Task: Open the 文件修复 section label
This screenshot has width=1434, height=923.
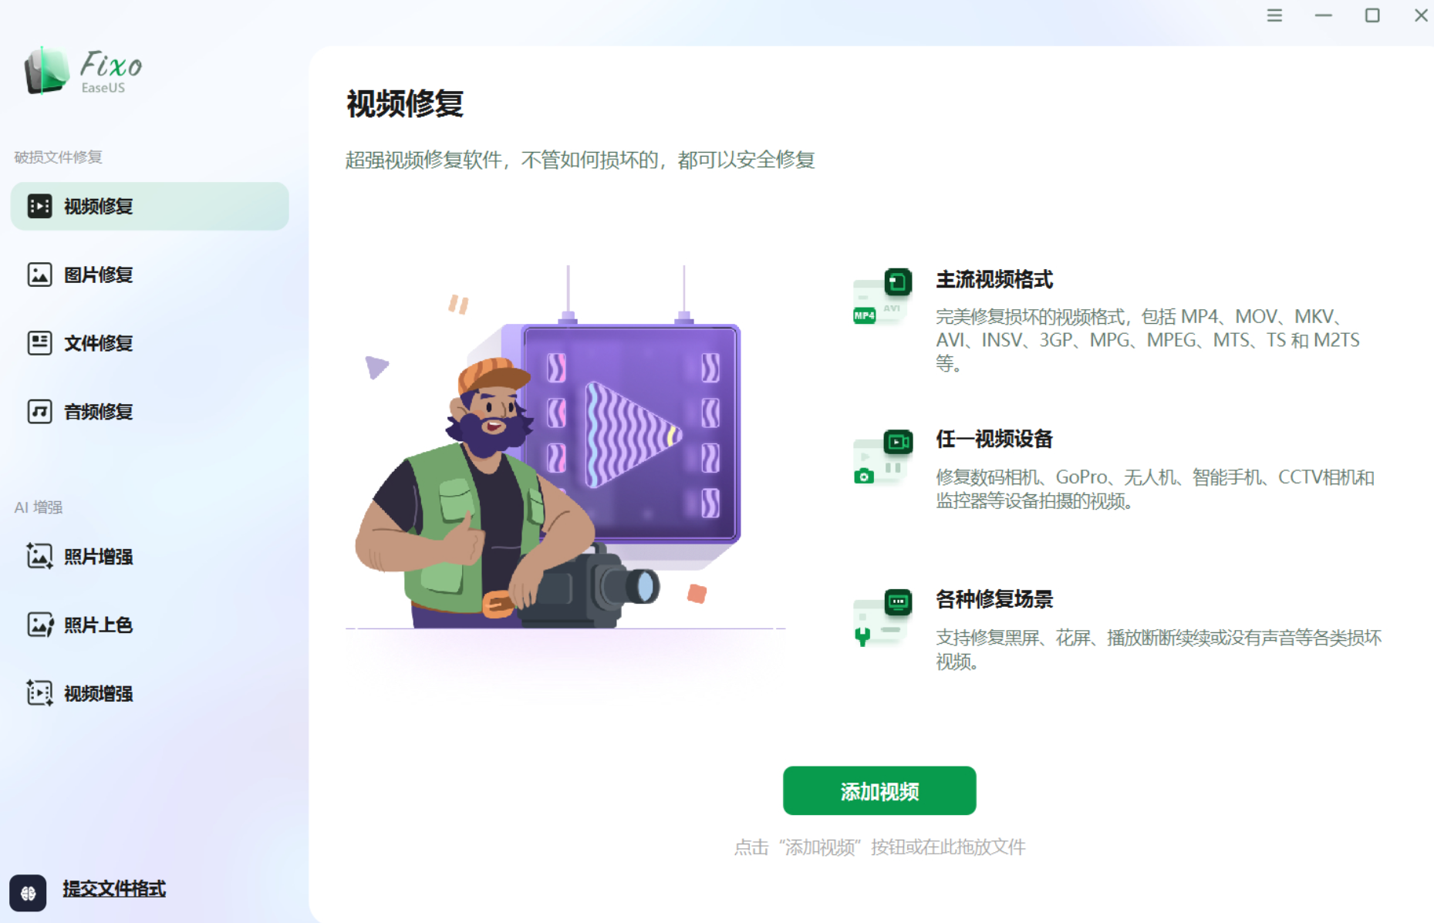Action: 98,343
